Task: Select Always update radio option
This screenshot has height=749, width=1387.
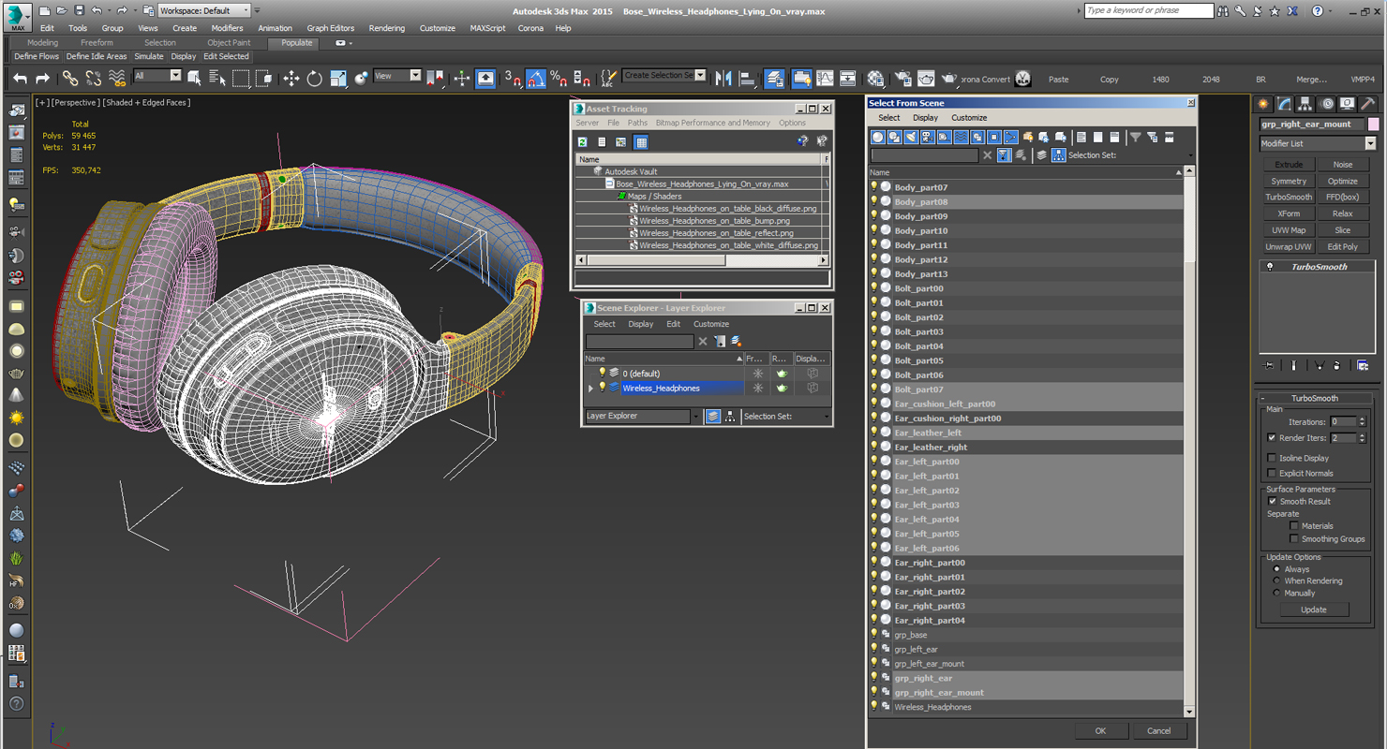Action: click(1276, 569)
